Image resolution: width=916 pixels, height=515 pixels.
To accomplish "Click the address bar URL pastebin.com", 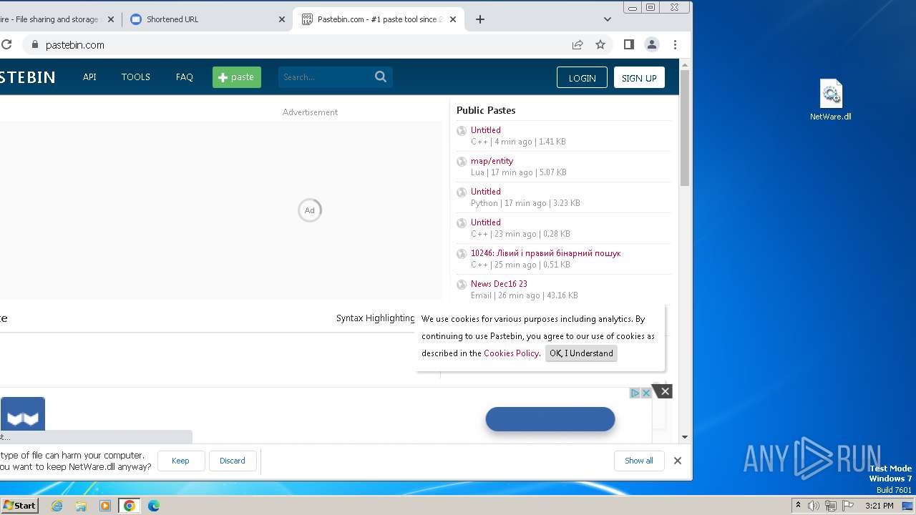I will click(x=75, y=44).
